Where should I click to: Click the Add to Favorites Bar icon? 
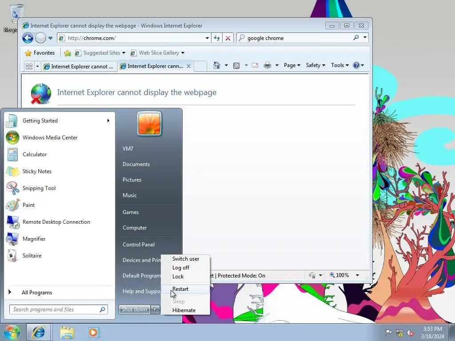pos(68,53)
